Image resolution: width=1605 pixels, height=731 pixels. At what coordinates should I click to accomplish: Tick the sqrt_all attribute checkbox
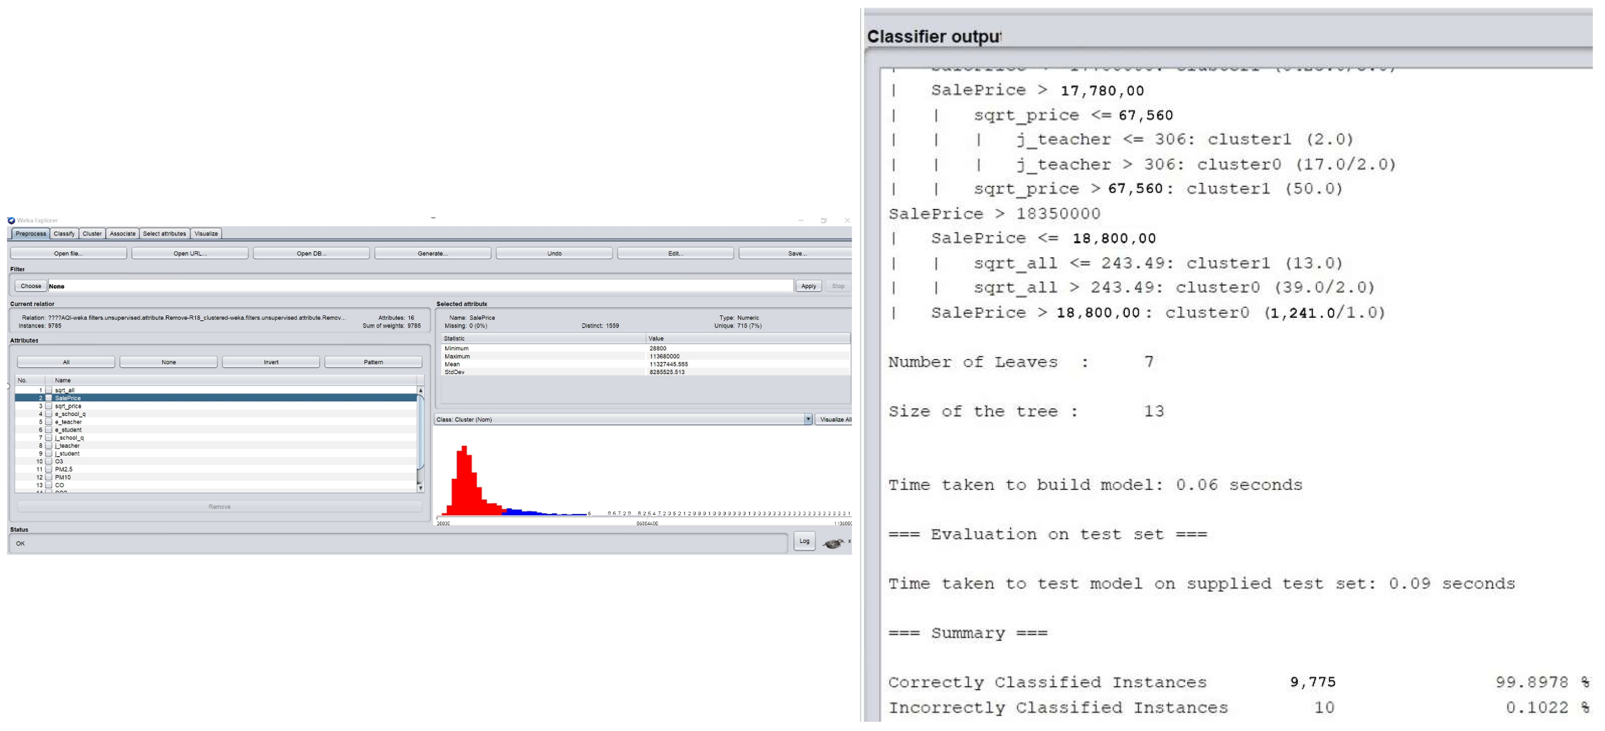(49, 390)
